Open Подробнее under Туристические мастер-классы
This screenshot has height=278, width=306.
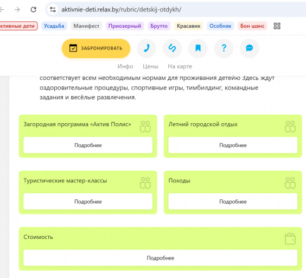88,201
